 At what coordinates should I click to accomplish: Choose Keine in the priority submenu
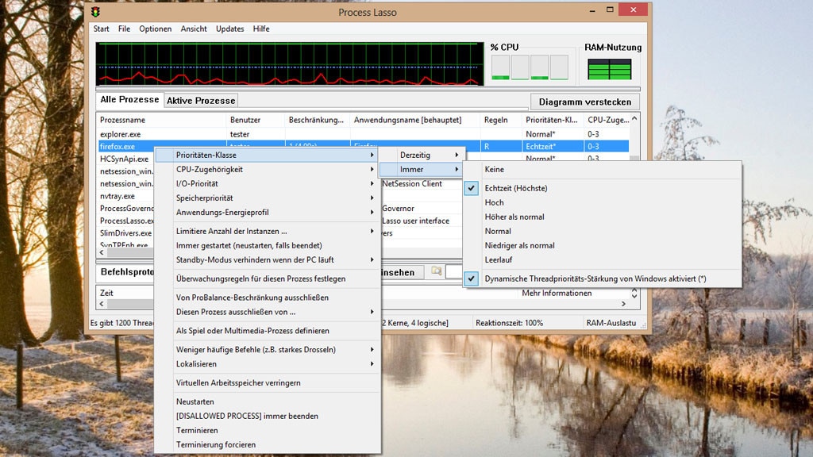coord(494,169)
